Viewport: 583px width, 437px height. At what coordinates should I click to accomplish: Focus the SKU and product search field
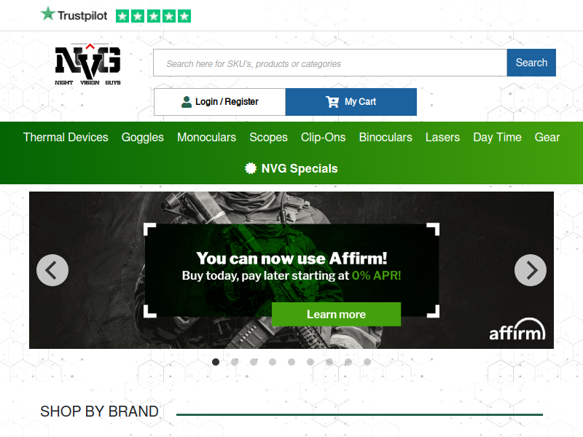pos(330,63)
